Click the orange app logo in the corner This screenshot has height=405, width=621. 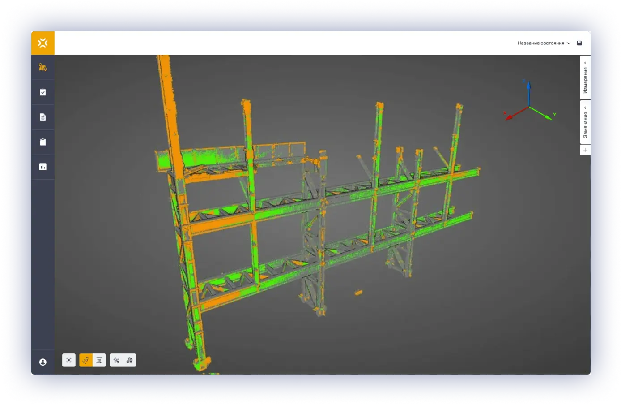[43, 43]
